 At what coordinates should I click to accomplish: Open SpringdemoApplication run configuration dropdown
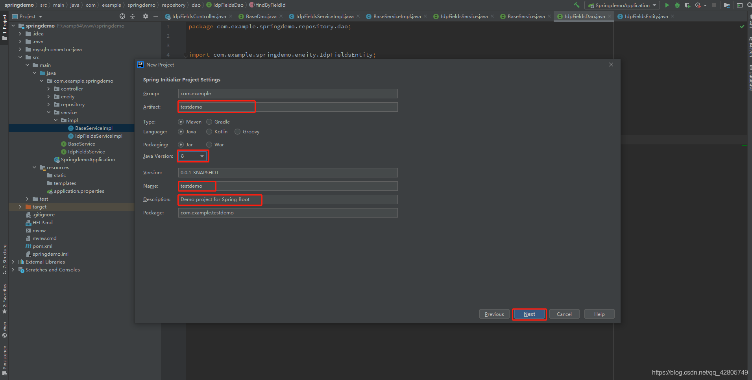(x=622, y=5)
